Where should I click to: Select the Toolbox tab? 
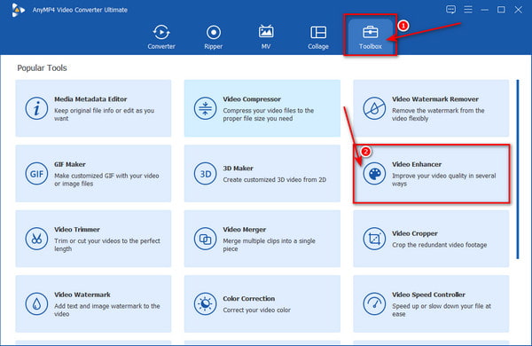pyautogui.click(x=370, y=36)
